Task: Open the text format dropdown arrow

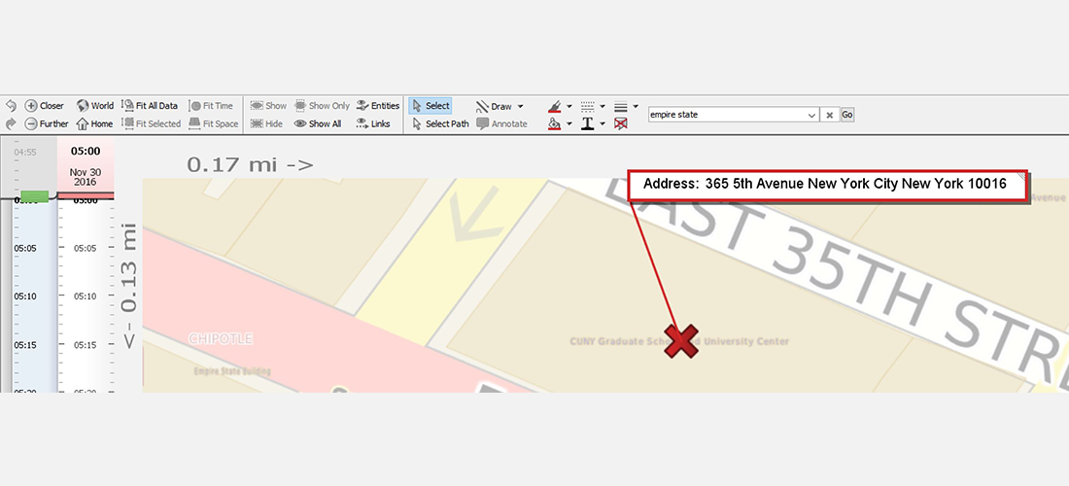Action: pyautogui.click(x=603, y=124)
